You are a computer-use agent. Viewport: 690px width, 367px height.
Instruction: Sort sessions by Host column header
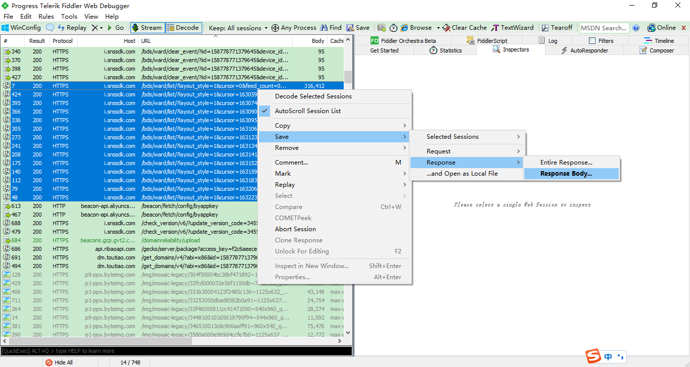coord(108,41)
